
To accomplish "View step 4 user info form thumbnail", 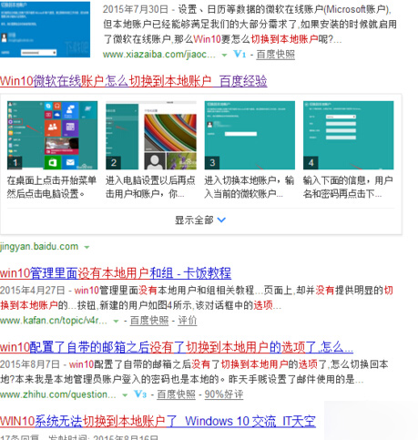I will click(348, 135).
